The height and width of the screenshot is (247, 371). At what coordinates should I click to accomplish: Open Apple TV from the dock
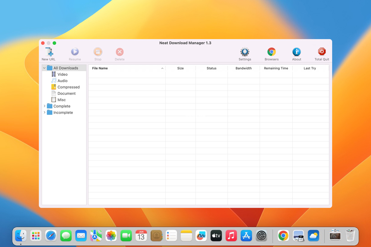tap(216, 236)
